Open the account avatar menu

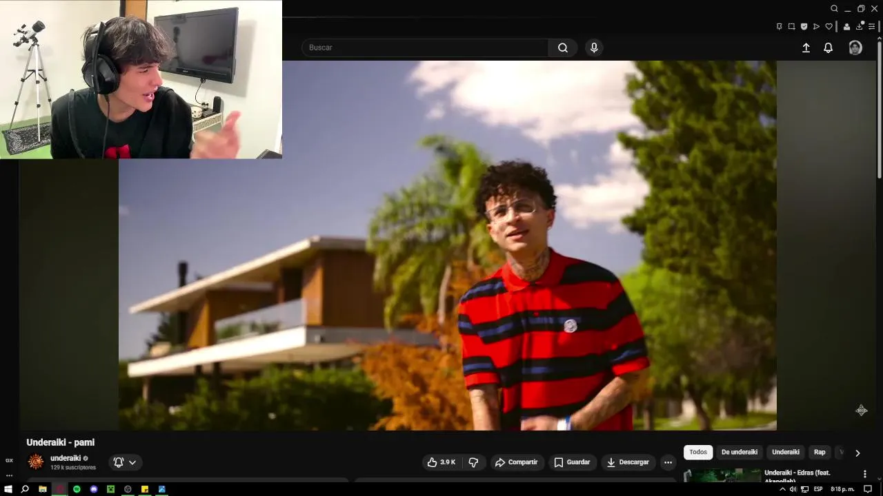[855, 48]
